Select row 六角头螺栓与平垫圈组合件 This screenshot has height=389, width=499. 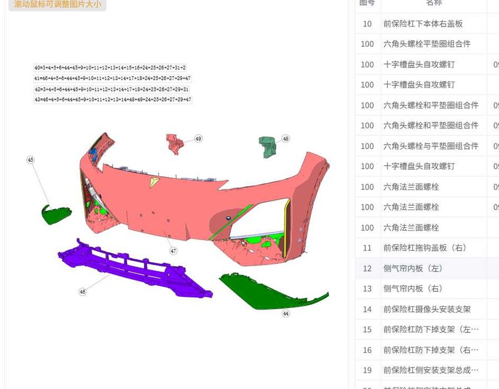click(427, 146)
